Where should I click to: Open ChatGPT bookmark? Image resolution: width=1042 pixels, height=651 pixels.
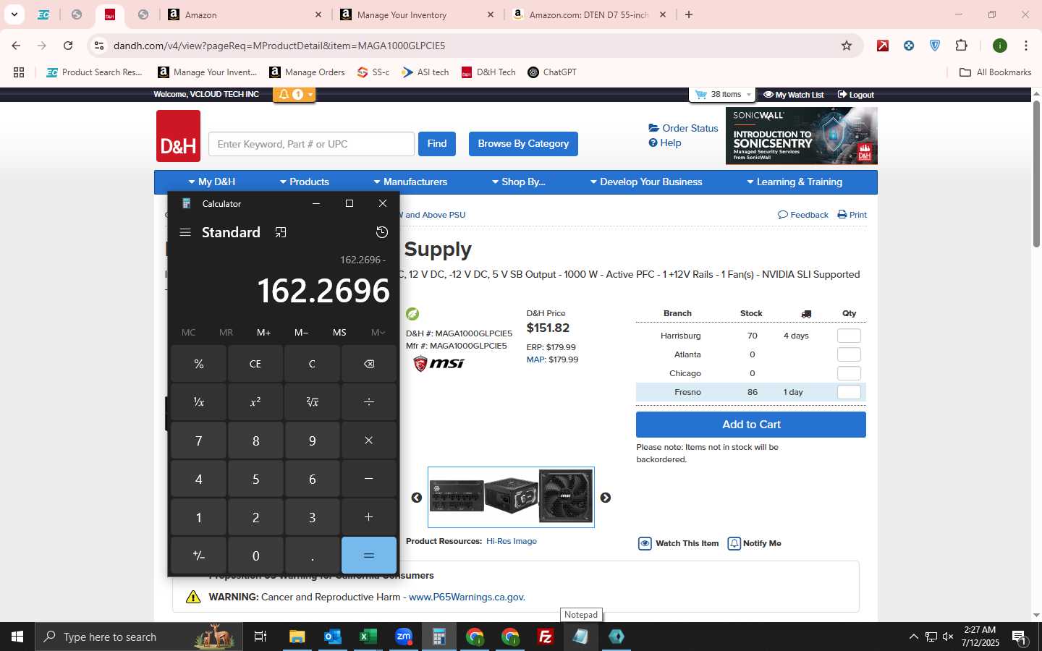(552, 72)
